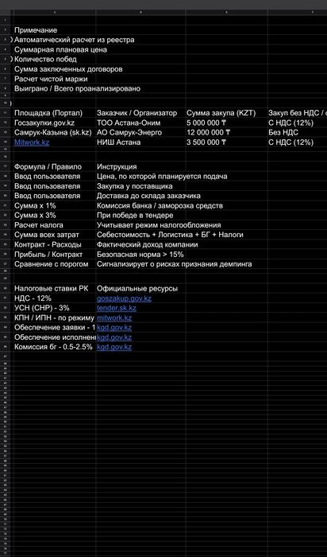The width and height of the screenshot is (327, 557).
Task: Select cell Себестоимость + Логистика + БГ + Налоги
Action: (x=170, y=235)
